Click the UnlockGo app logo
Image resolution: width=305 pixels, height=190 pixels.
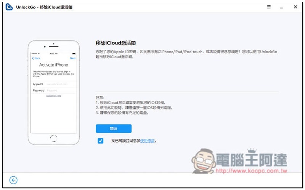tap(9, 7)
